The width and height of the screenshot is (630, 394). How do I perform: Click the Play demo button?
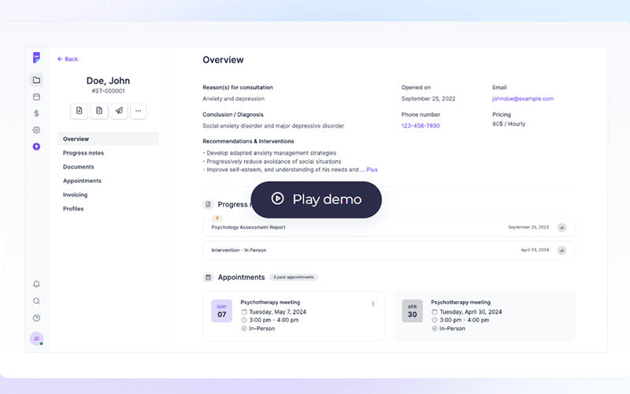point(317,200)
